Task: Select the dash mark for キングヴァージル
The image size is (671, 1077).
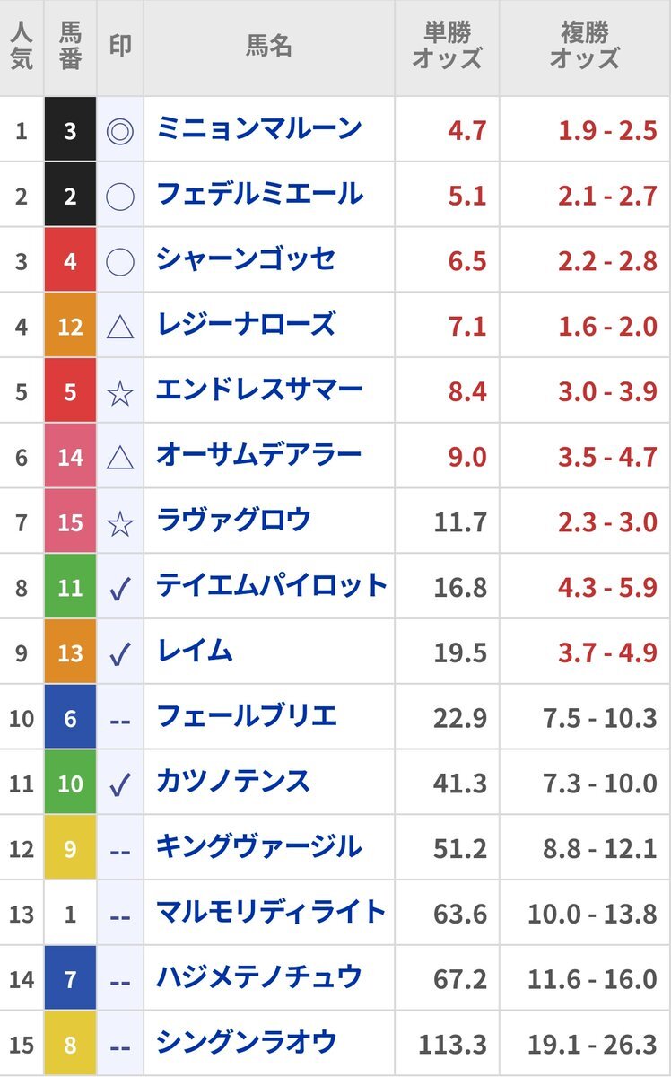Action: (120, 849)
